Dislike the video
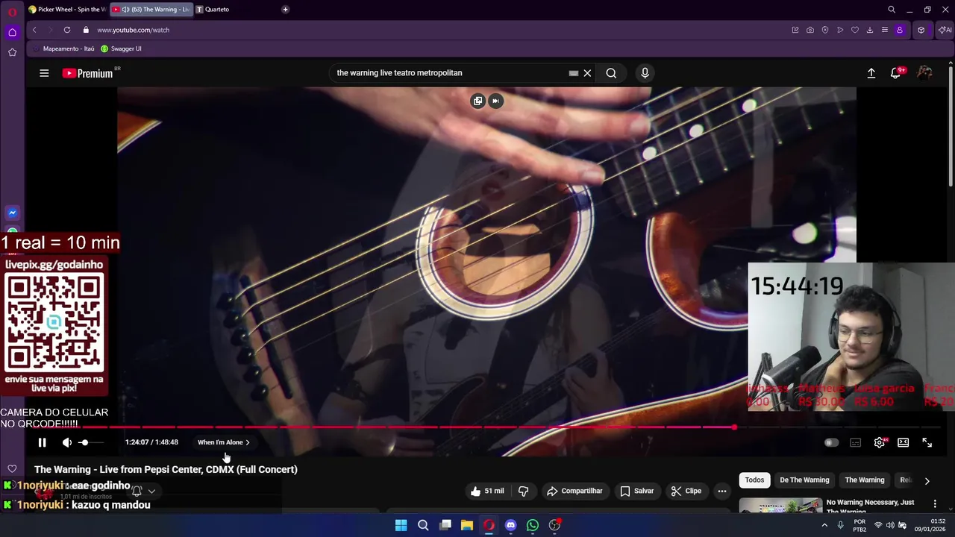Image resolution: width=955 pixels, height=537 pixels. click(x=524, y=491)
